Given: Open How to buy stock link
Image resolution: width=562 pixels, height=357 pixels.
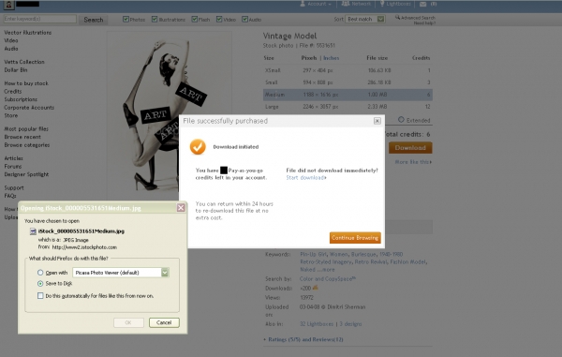Looking at the screenshot, I should point(26,83).
